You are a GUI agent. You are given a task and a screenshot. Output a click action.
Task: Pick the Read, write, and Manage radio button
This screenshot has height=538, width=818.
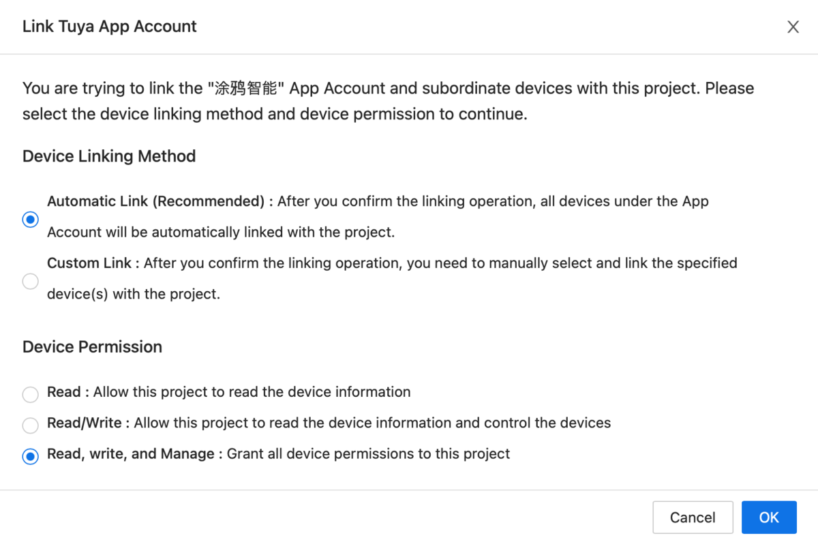[x=30, y=456]
